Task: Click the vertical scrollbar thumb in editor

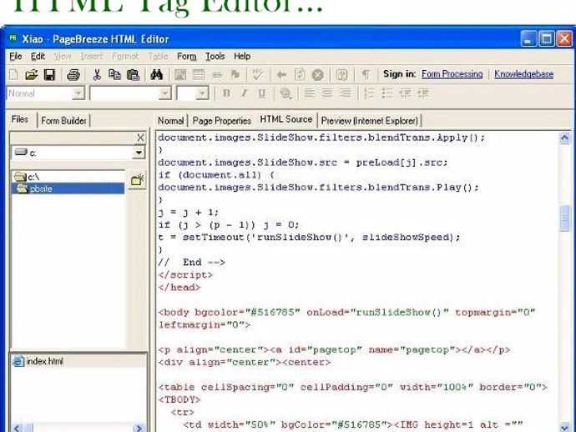Action: 564,219
